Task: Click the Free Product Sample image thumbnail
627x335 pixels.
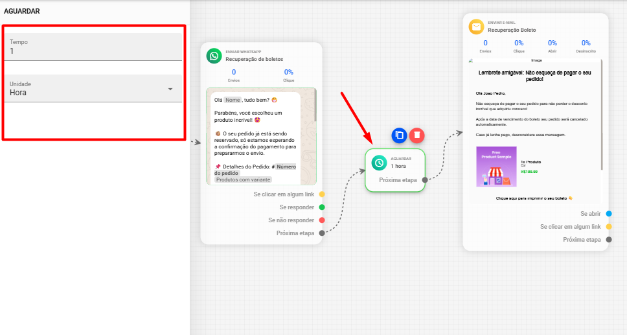Action: pos(496,167)
